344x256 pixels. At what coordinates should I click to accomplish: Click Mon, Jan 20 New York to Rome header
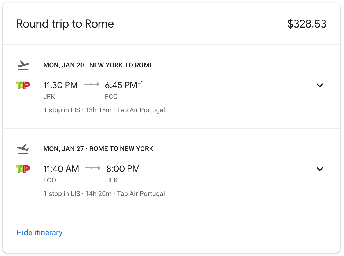coord(98,65)
